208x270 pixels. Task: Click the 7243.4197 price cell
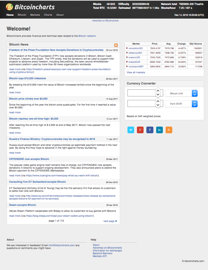pos(155,48)
